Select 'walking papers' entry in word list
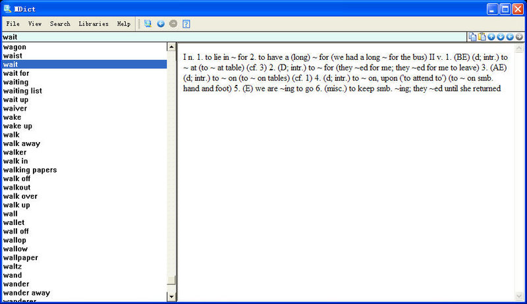This screenshot has width=527, height=304. click(x=30, y=170)
